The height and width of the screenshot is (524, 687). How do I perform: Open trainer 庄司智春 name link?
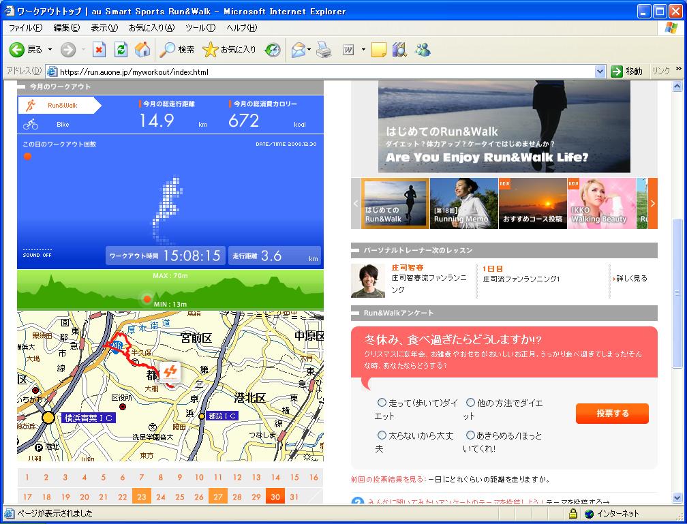pos(408,267)
